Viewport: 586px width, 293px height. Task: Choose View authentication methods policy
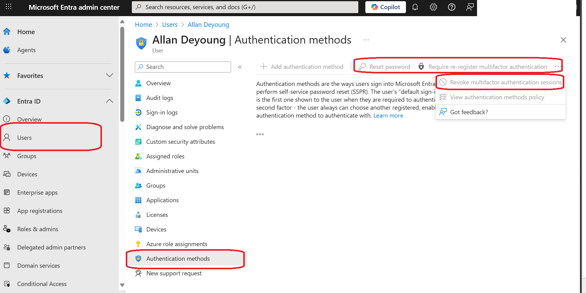pos(497,97)
